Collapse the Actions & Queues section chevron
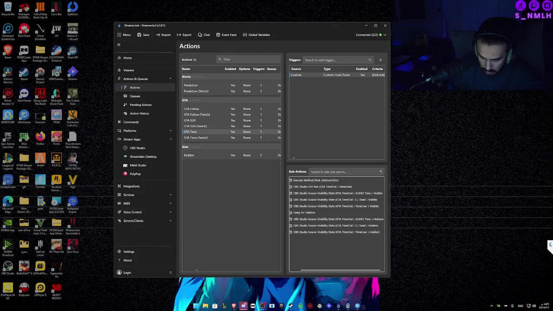 [x=171, y=79]
